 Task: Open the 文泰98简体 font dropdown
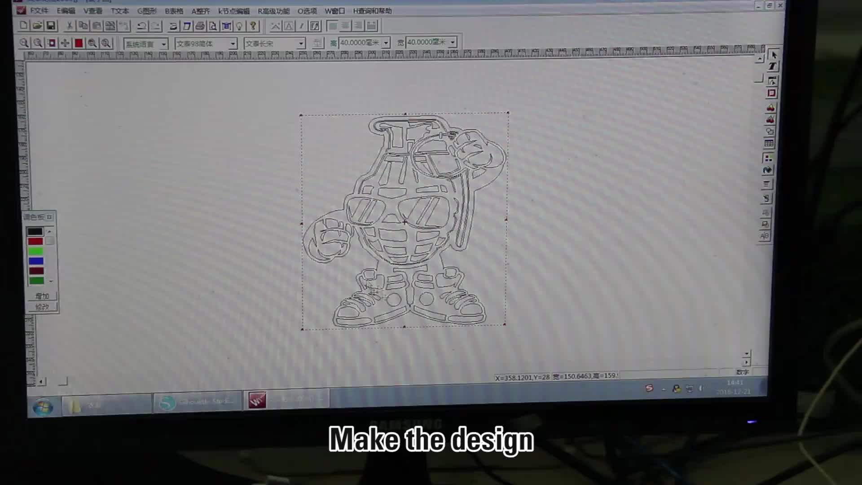[x=233, y=44]
